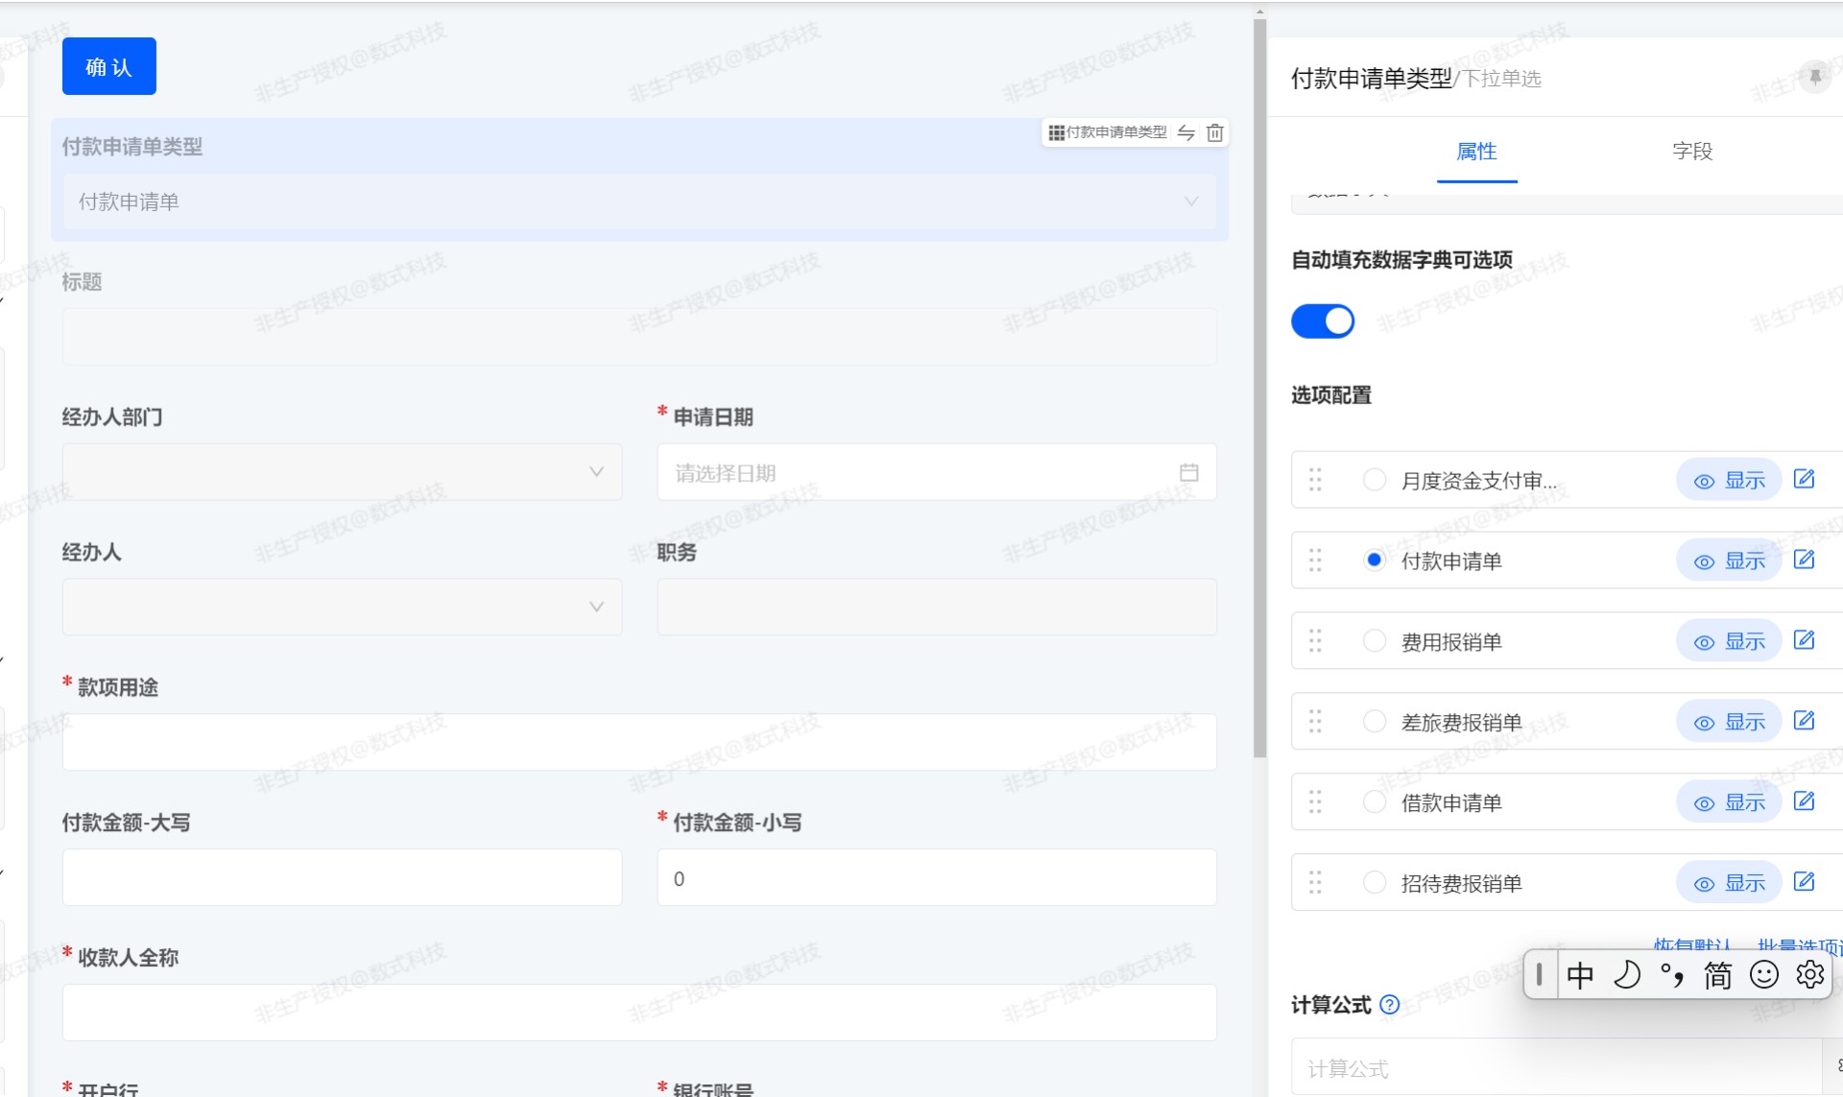
Task: Click the 款项用途 input field
Action: (x=639, y=742)
